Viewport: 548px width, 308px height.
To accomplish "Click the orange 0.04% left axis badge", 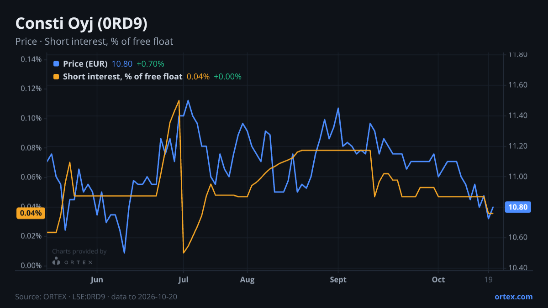I will point(31,213).
